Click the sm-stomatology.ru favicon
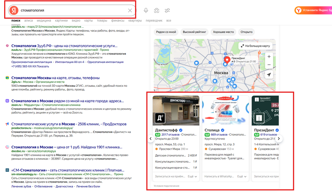Viewport: 332px width, 195px height. click(7, 170)
